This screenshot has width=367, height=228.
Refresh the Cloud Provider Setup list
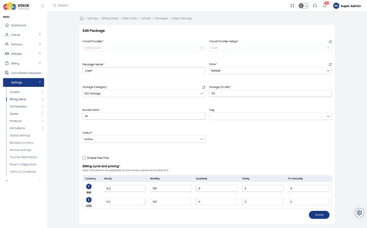330,41
